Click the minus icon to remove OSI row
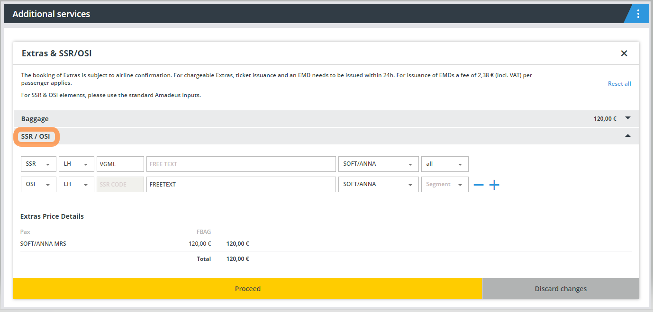The height and width of the screenshot is (312, 653). (x=479, y=185)
